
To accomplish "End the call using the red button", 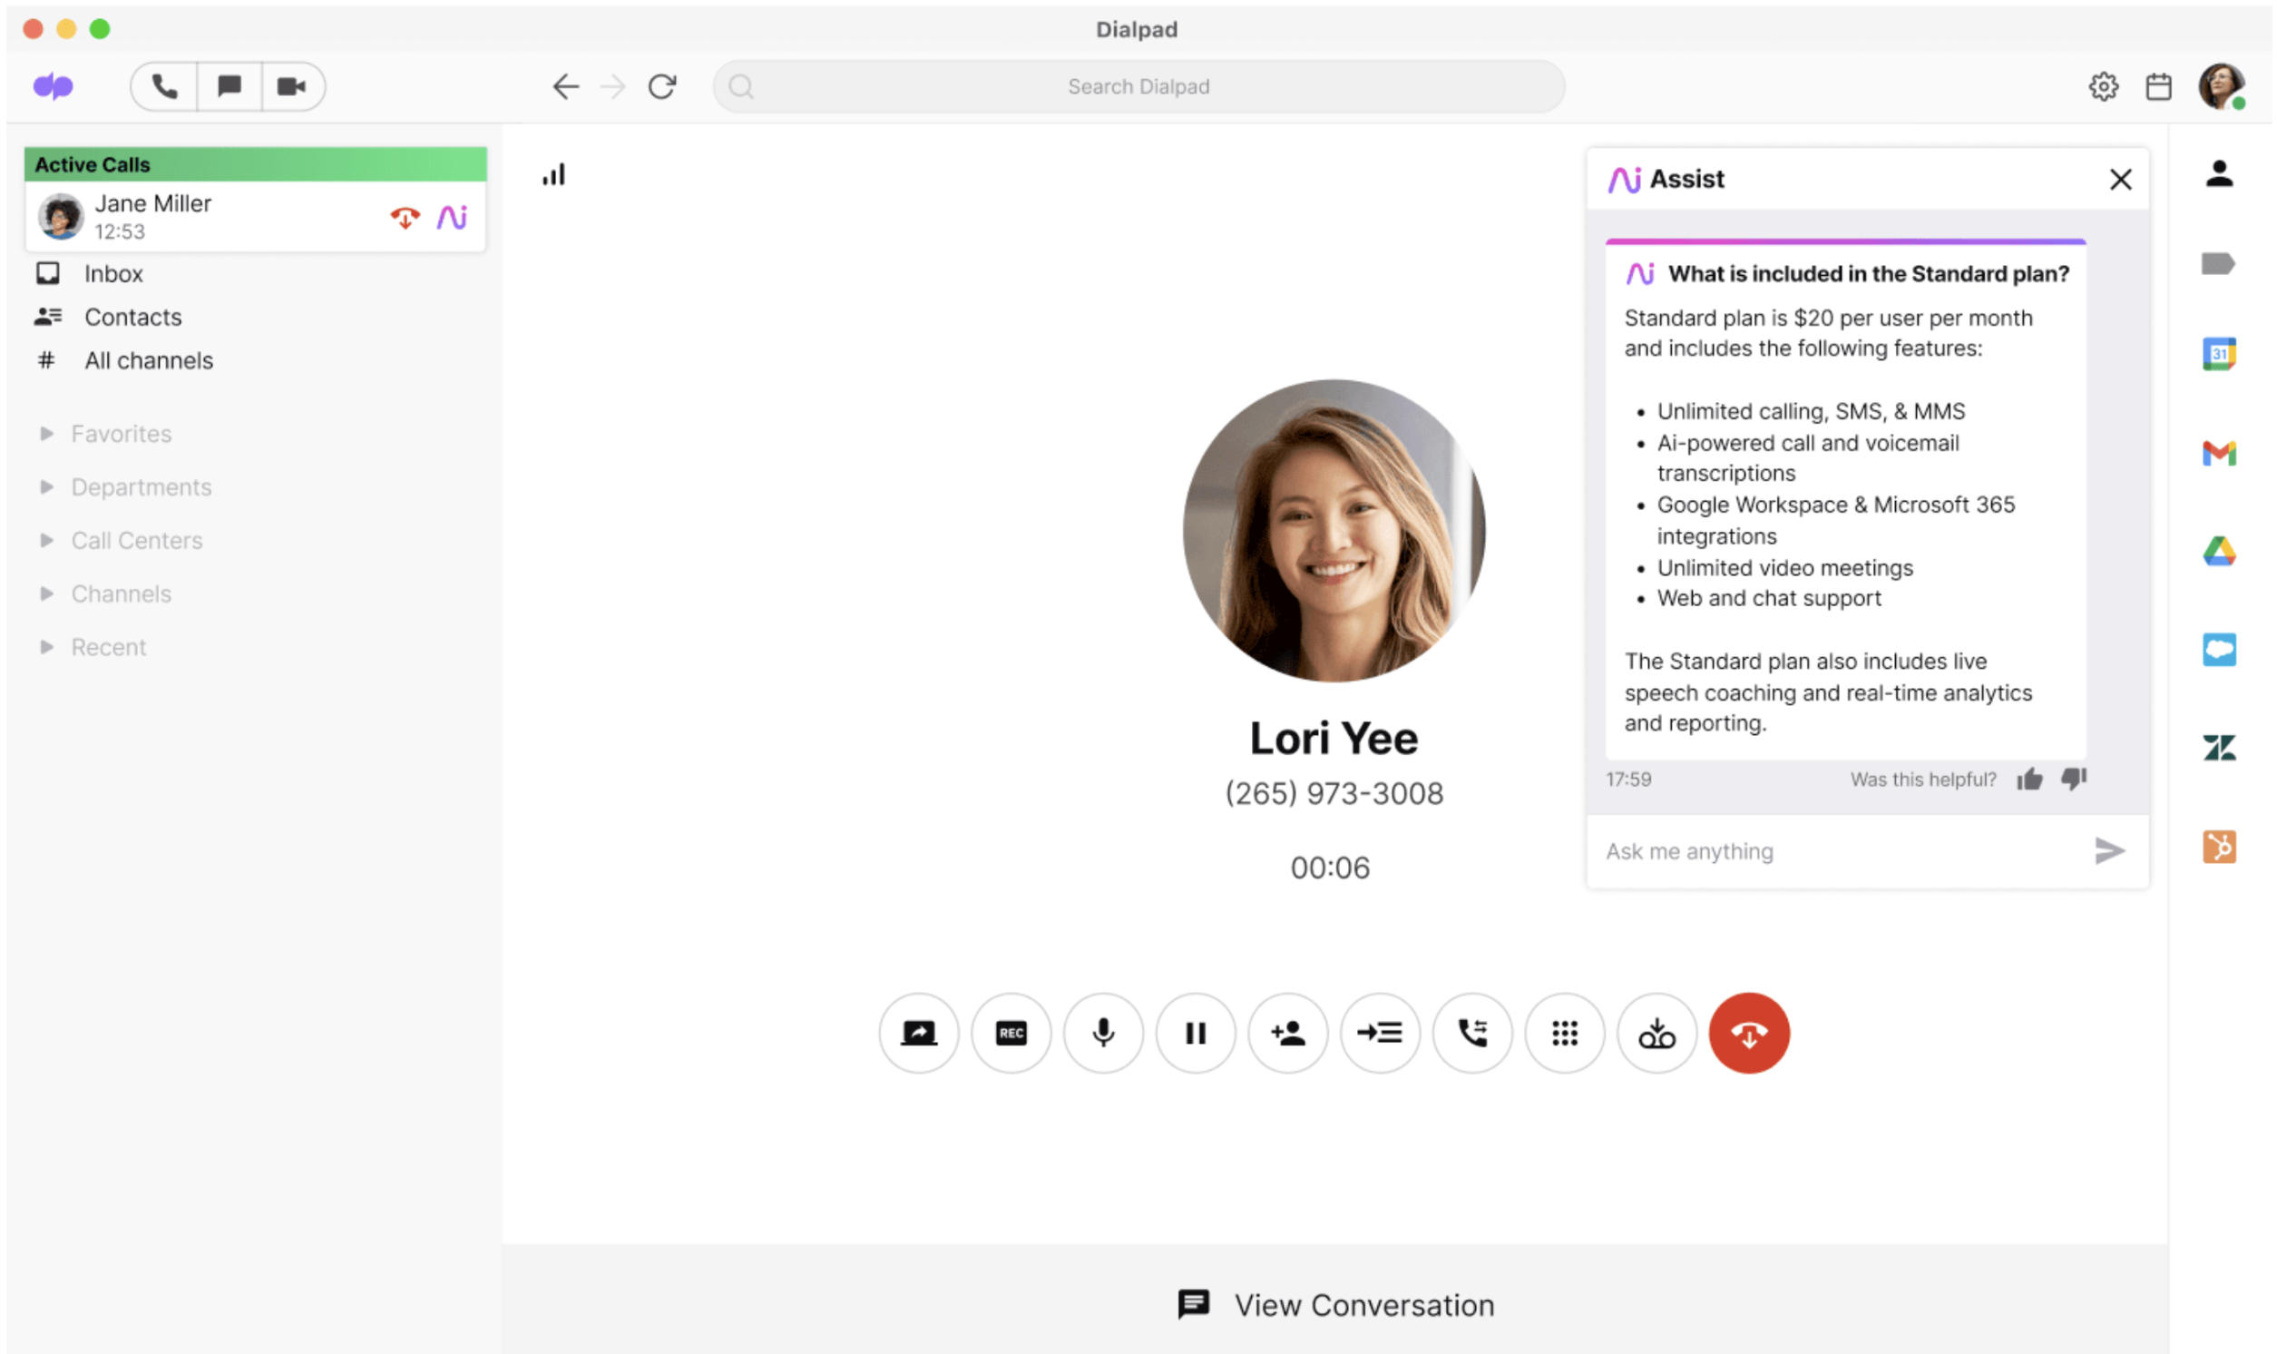I will coord(1748,1033).
